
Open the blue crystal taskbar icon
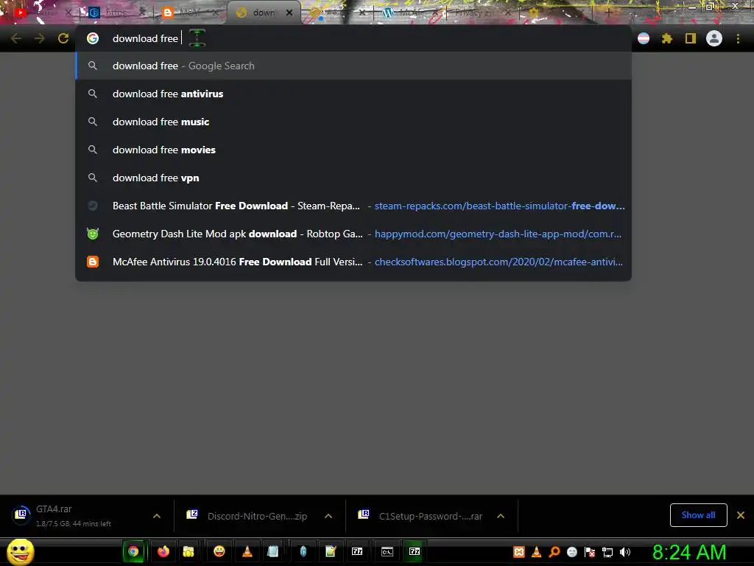point(303,551)
